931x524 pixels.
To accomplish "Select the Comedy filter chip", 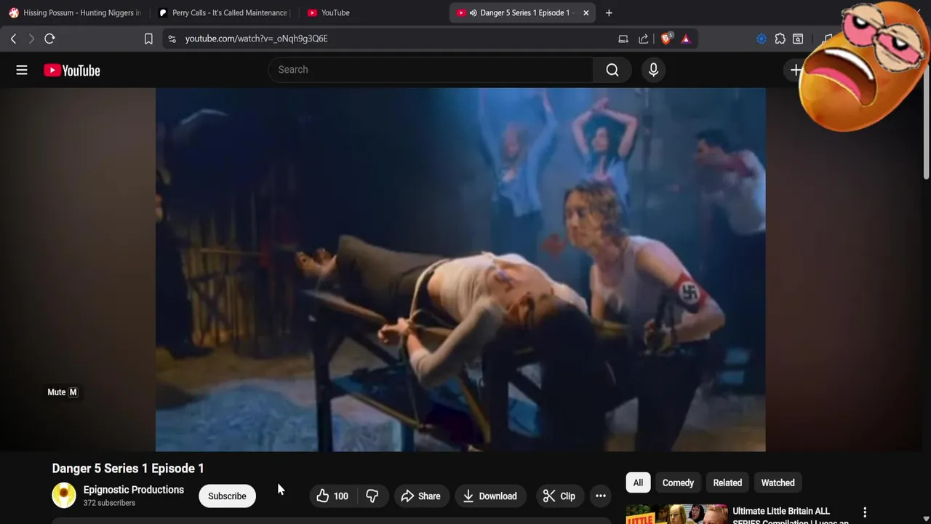I will (x=678, y=483).
